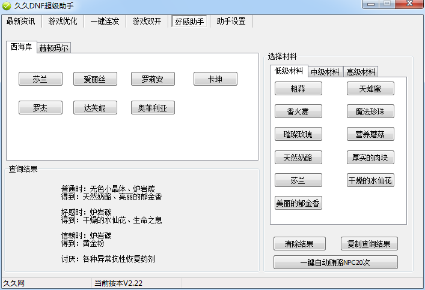Click the 罗杰 NPC button

(x=40, y=108)
